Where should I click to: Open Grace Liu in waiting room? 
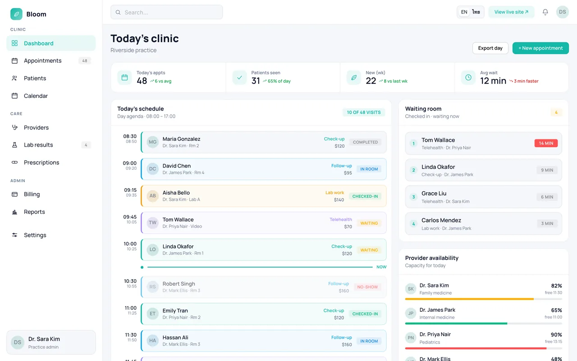(484, 197)
